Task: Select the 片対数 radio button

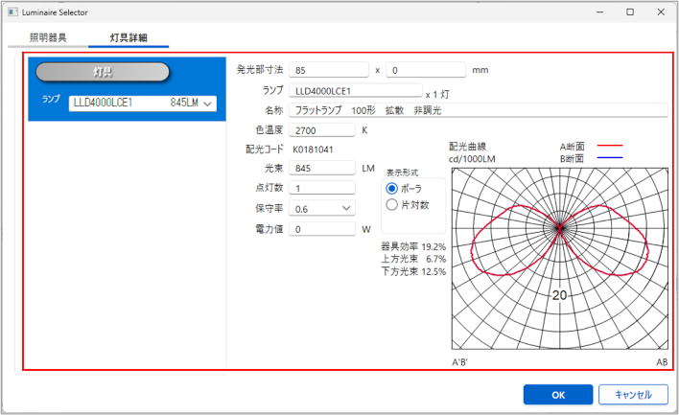Action: pyautogui.click(x=391, y=204)
